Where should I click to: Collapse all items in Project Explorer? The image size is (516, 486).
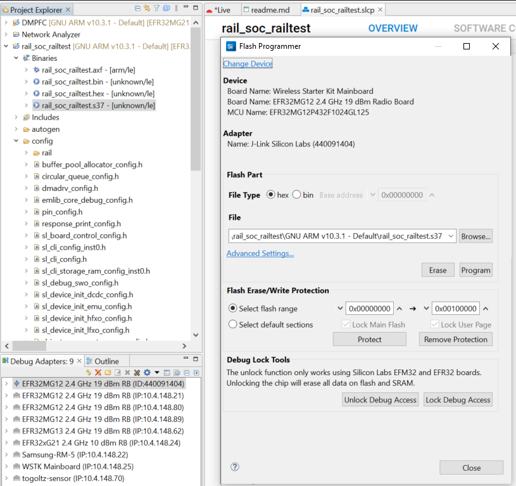tap(137, 7)
